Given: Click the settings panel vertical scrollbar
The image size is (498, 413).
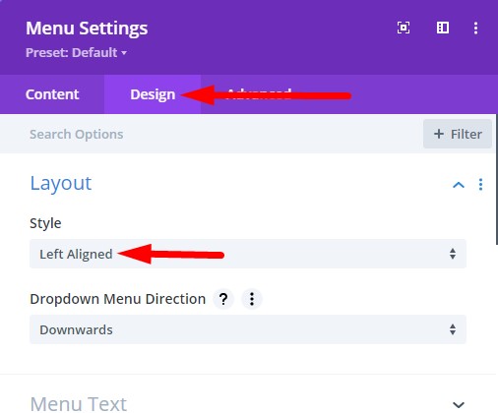Looking at the screenshot, I should point(497,179).
